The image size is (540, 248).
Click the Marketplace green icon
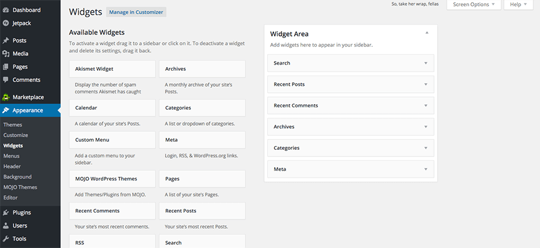5,97
